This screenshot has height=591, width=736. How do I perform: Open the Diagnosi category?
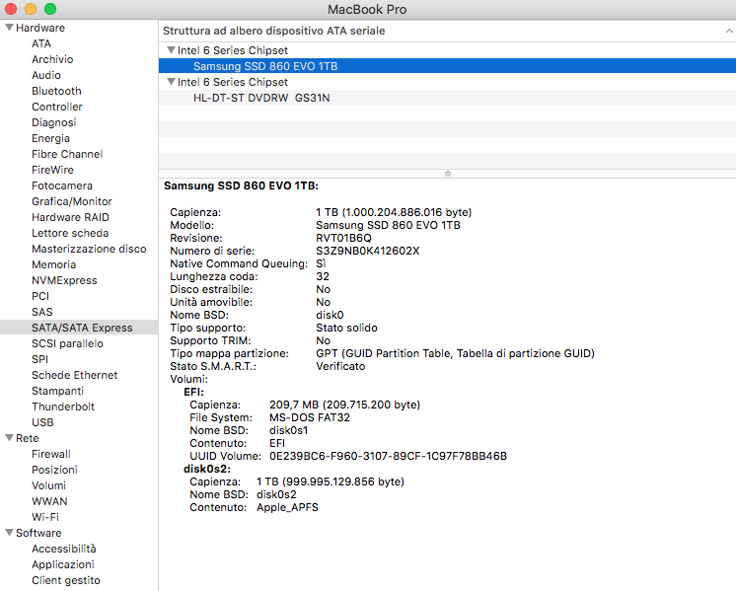coord(54,122)
